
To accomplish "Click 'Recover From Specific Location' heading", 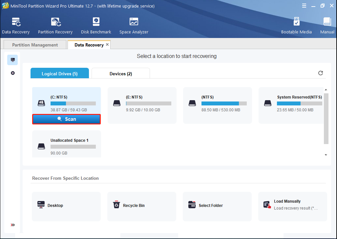I will (65, 178).
